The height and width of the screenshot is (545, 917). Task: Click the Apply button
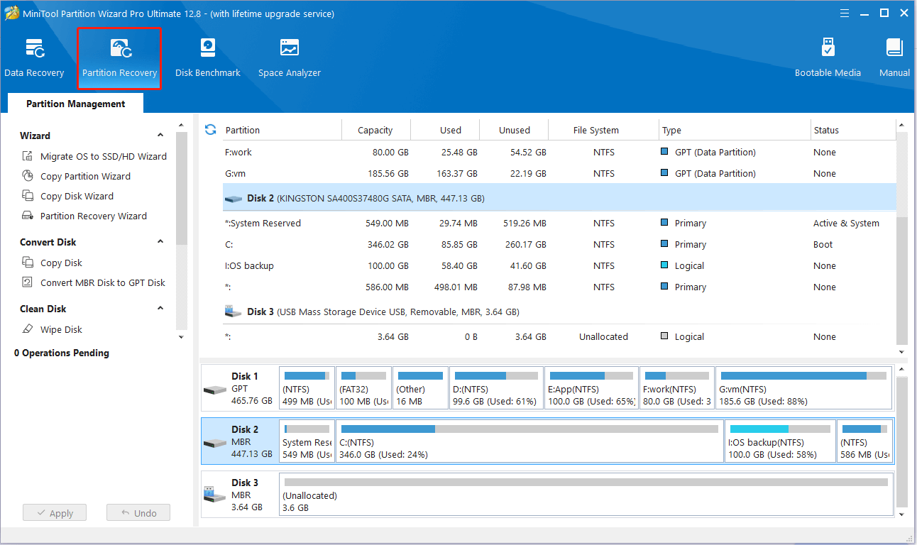tap(54, 513)
